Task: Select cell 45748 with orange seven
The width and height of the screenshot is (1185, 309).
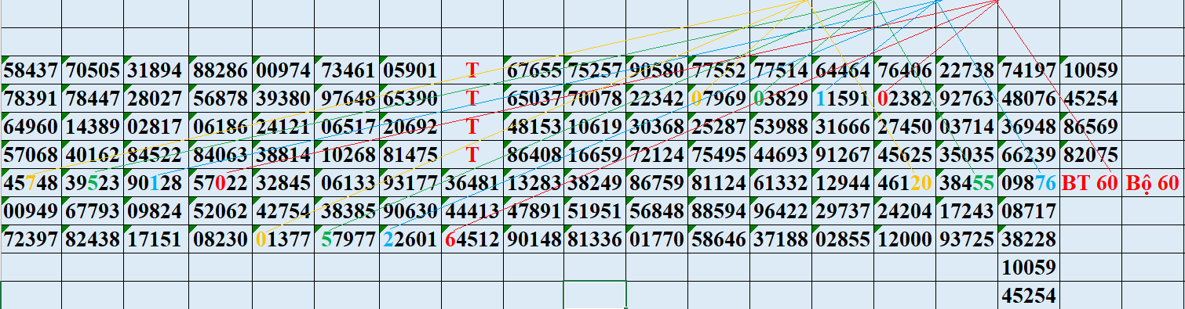Action: click(x=31, y=183)
